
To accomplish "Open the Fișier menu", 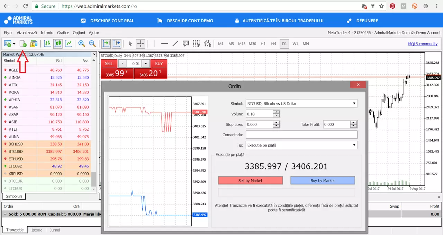I will pyautogui.click(x=8, y=33).
